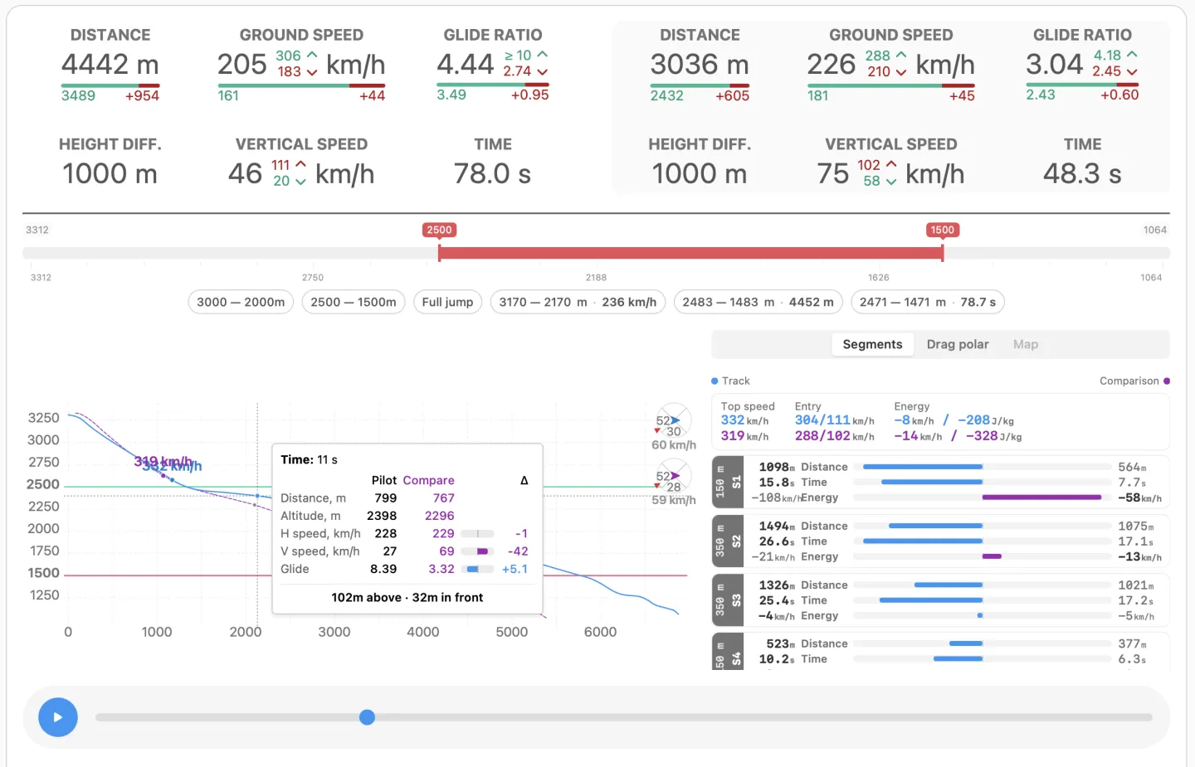Click the blue Track legend dot
1195x767 pixels.
[x=715, y=381]
